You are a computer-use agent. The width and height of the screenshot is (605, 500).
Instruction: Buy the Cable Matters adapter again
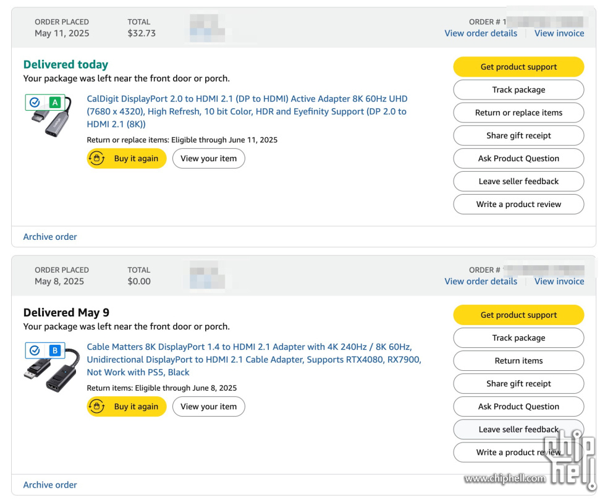127,407
